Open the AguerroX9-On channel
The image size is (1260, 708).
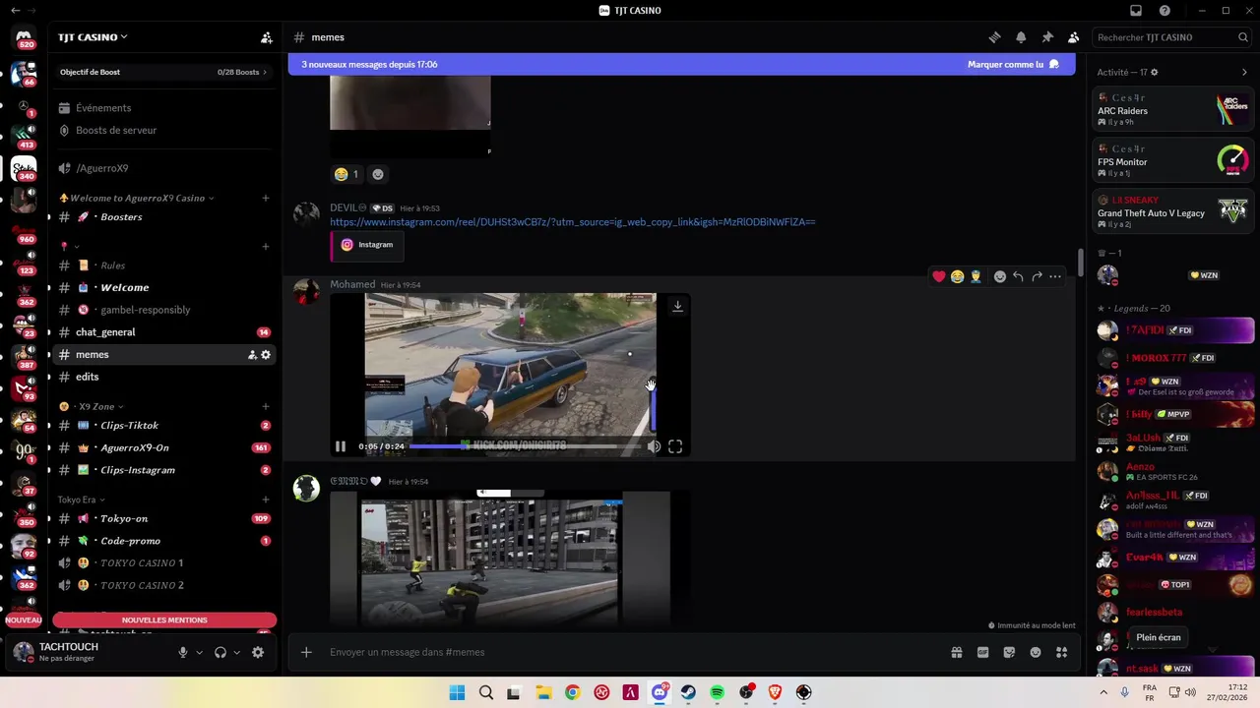point(164,447)
